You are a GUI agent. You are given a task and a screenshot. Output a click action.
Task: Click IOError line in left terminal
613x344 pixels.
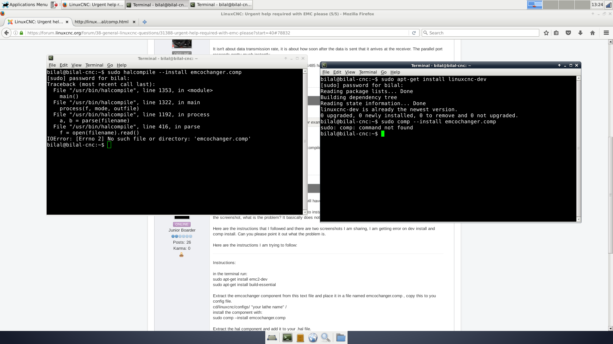[x=149, y=139]
